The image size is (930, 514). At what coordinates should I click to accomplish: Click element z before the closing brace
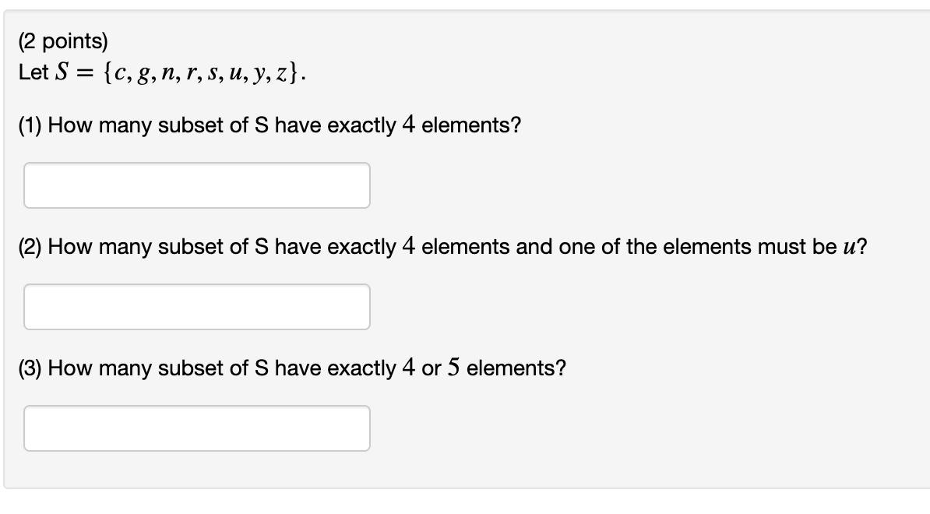click(281, 73)
